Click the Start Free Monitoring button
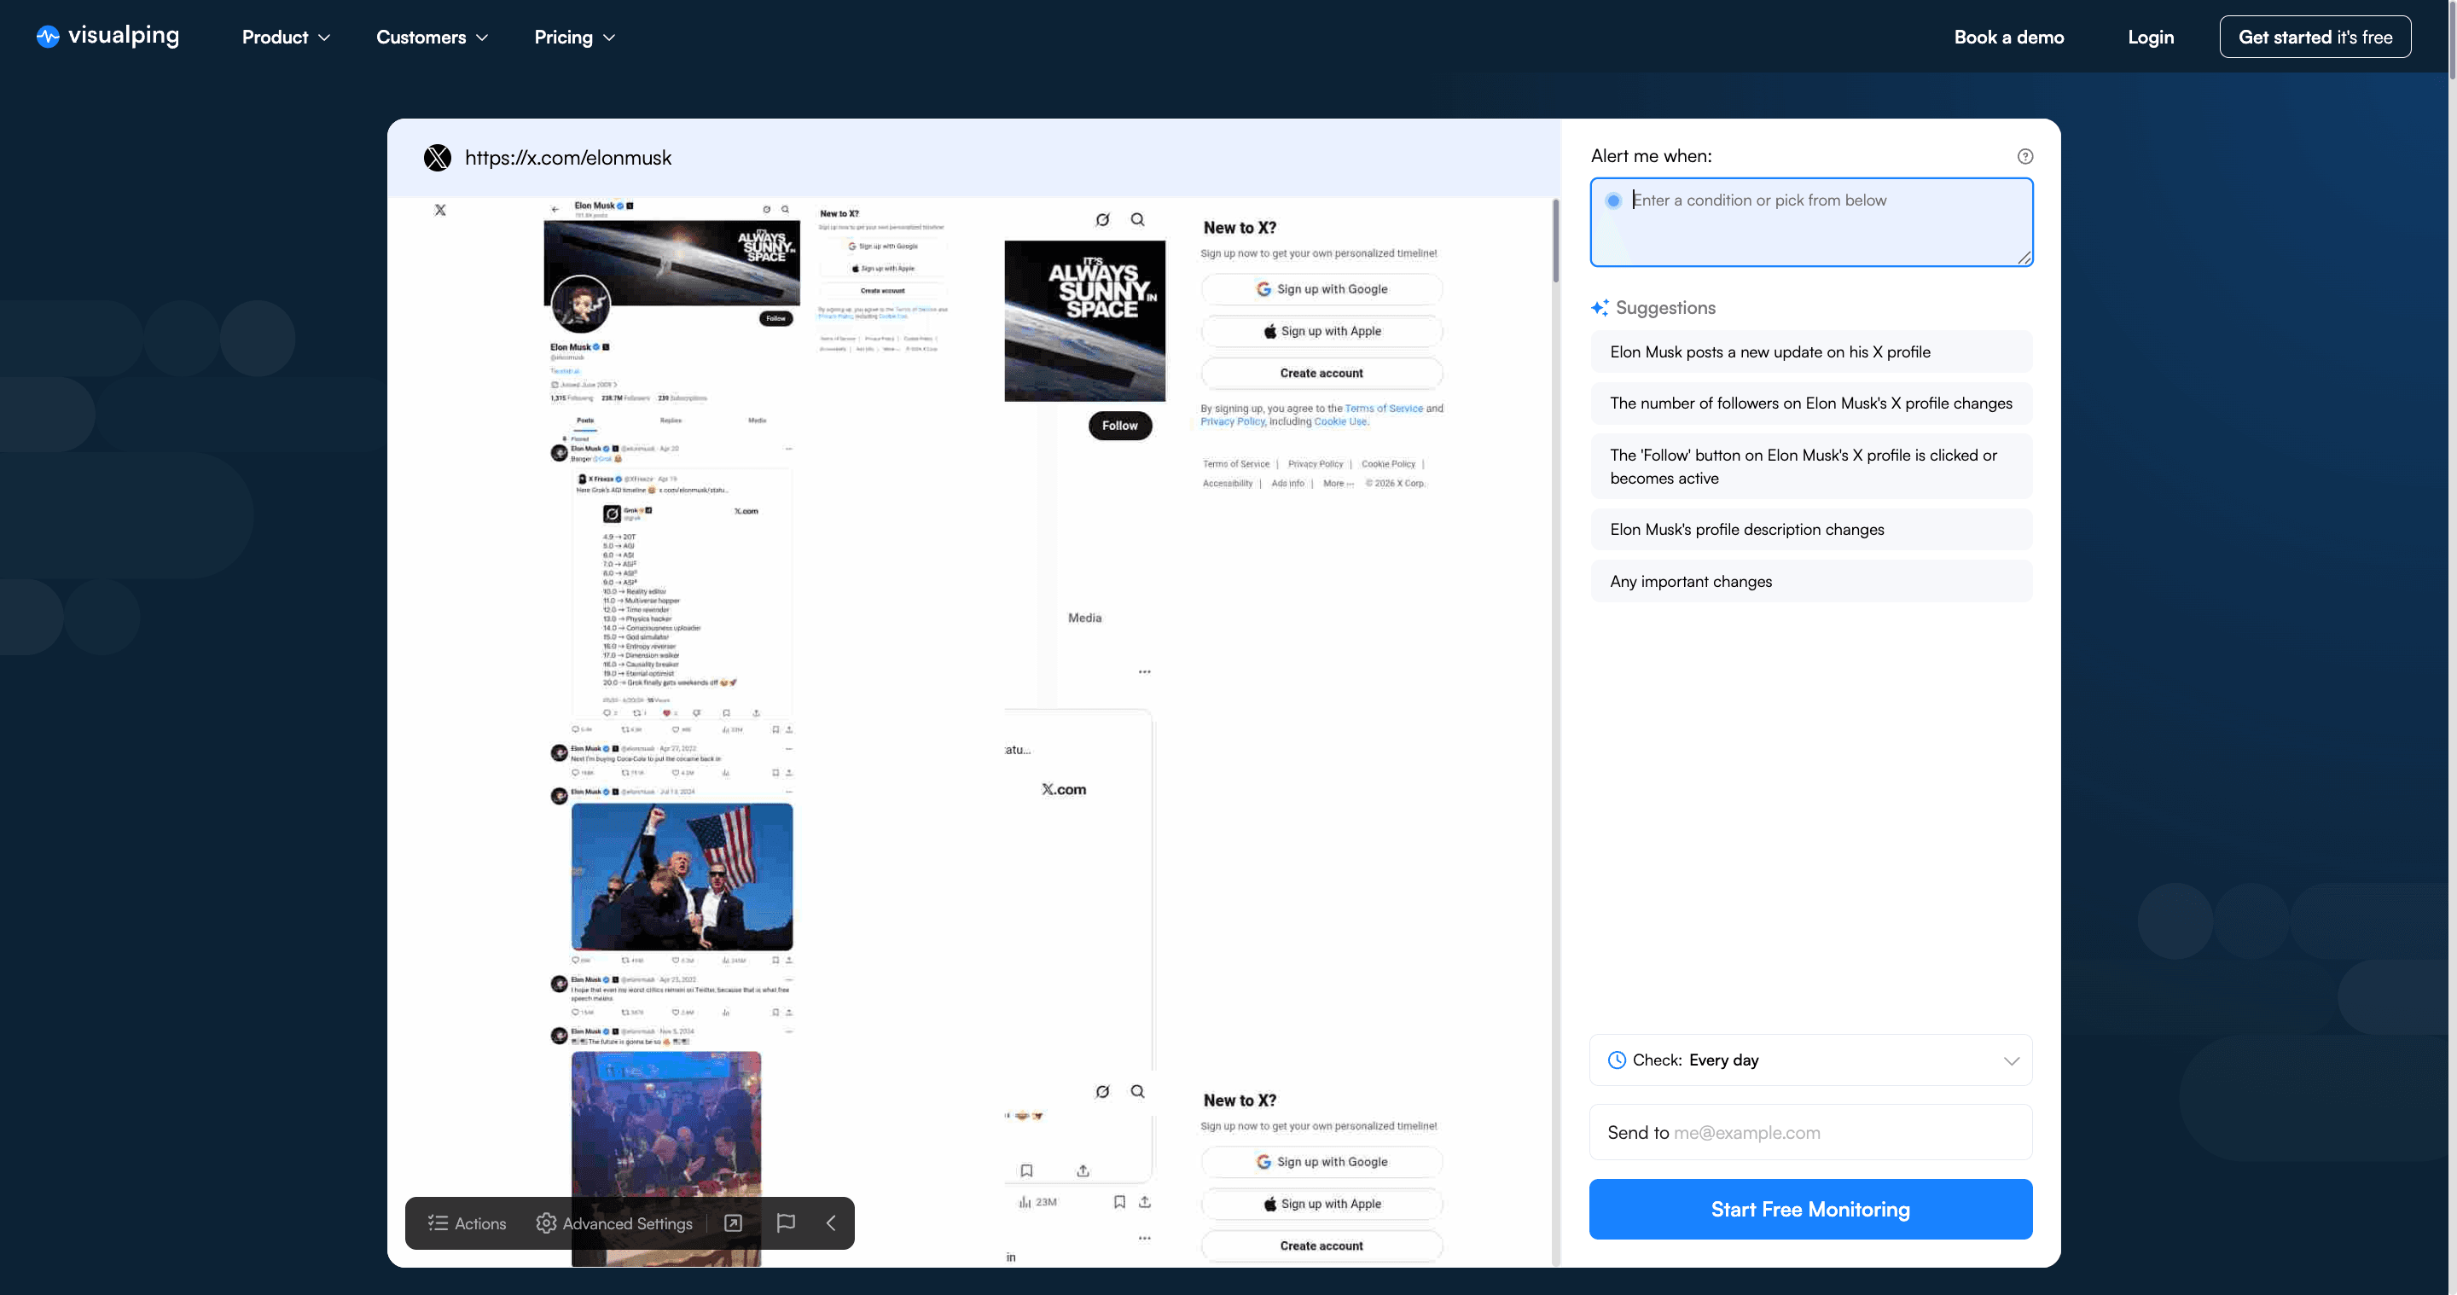This screenshot has height=1295, width=2457. tap(1810, 1209)
